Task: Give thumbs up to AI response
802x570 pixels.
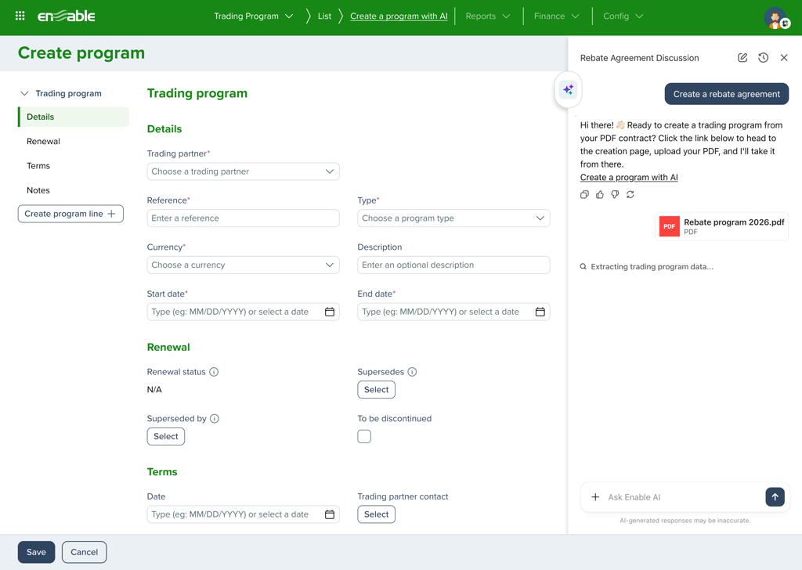Action: [x=600, y=194]
